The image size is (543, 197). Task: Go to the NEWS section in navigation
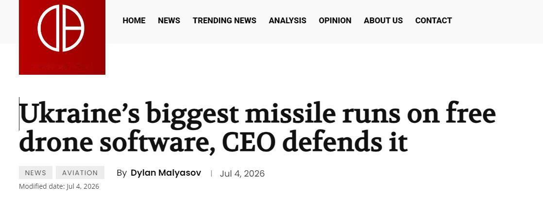point(169,21)
